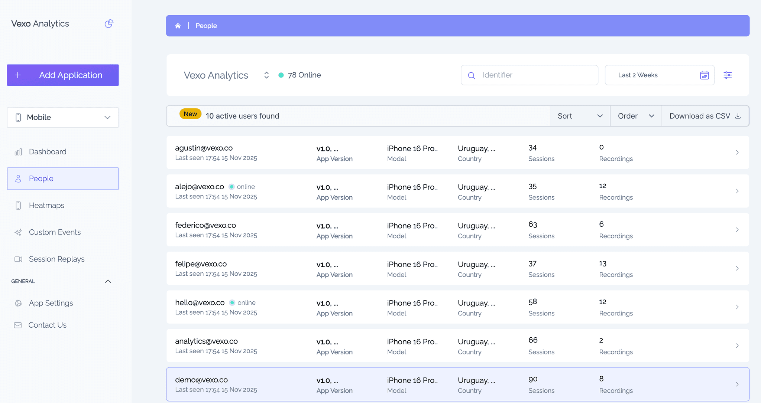
Task: Open the calendar icon in date range field
Action: point(704,75)
